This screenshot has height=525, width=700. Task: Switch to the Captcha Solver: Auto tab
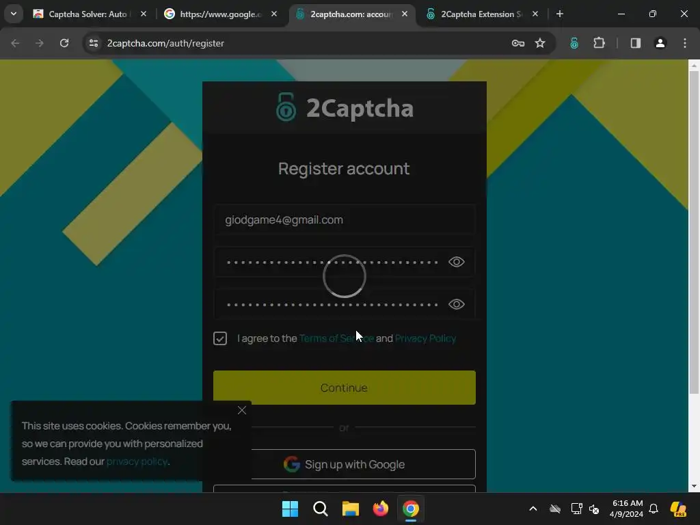coord(90,14)
